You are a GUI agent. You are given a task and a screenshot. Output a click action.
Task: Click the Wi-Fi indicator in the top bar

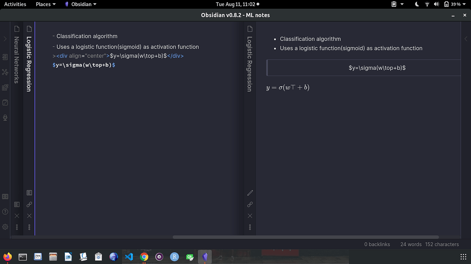pos(427,4)
